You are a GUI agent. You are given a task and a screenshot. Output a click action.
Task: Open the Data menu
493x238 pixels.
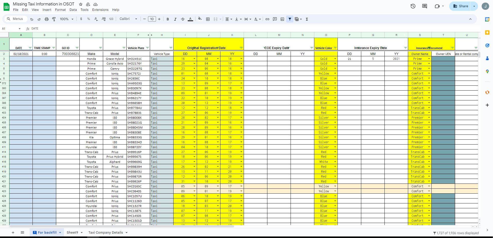(x=73, y=10)
